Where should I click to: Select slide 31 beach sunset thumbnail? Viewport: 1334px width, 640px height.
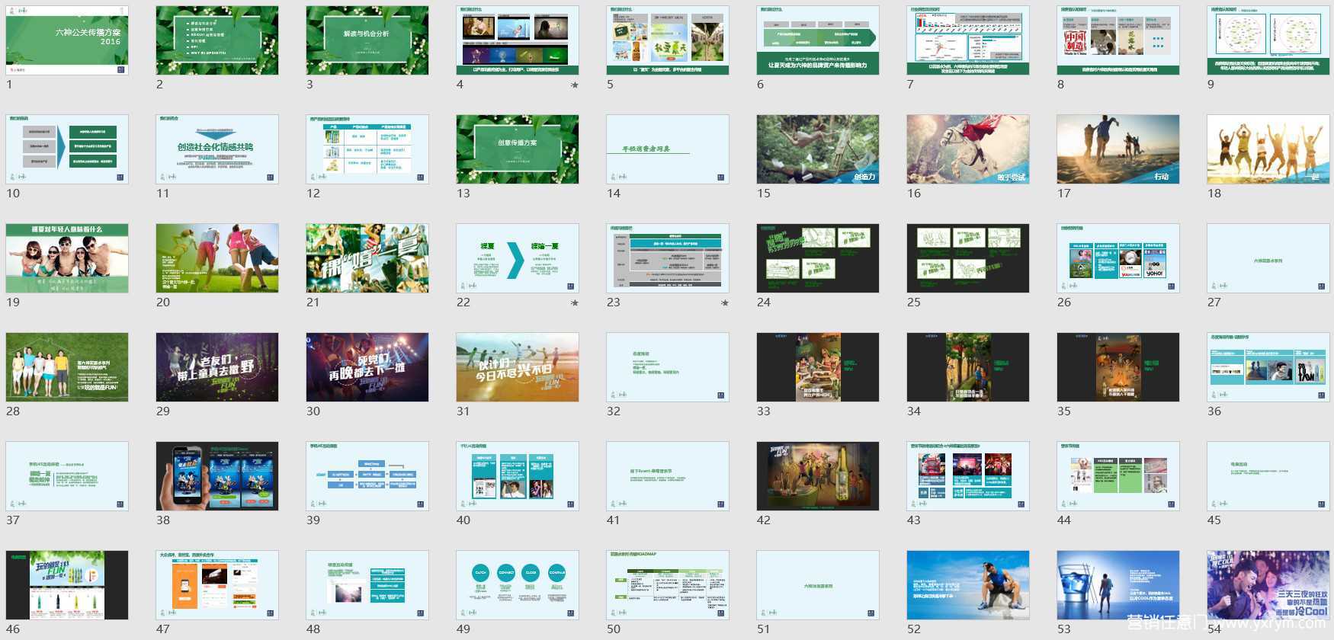coord(518,367)
